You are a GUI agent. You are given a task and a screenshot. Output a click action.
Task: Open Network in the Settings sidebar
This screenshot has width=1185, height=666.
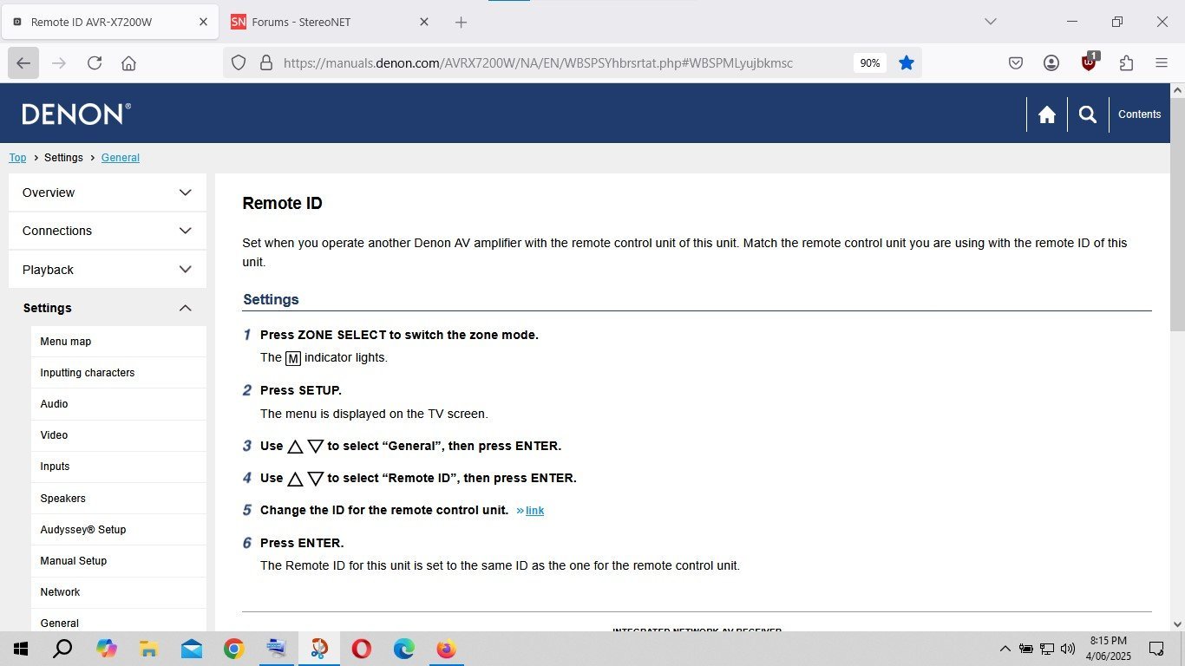click(x=119, y=592)
